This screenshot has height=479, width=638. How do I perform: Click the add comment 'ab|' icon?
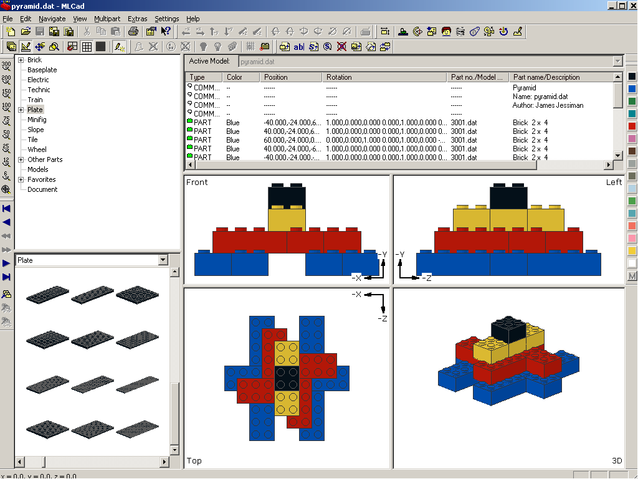click(299, 46)
